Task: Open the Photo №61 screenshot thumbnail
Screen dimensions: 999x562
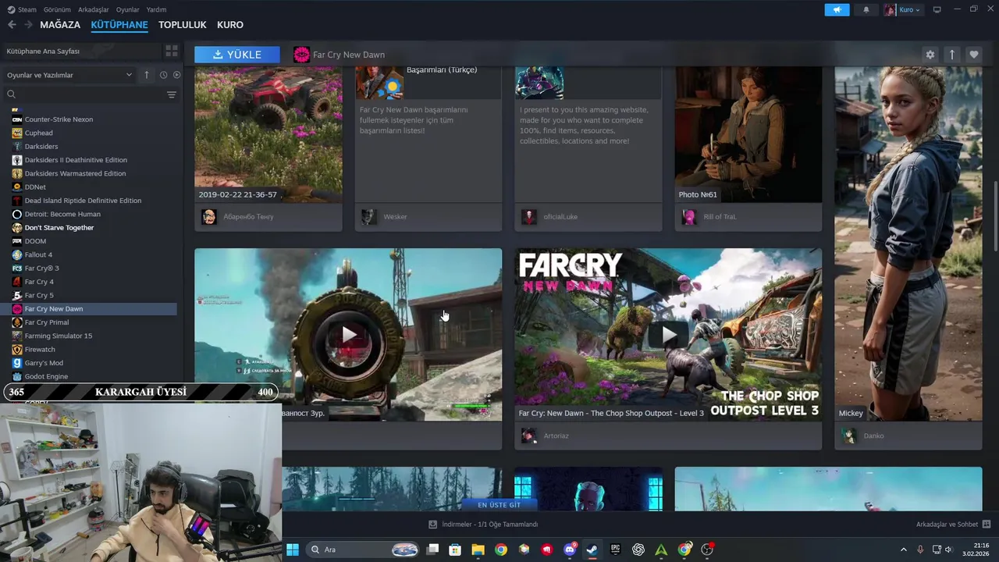Action: point(748,134)
